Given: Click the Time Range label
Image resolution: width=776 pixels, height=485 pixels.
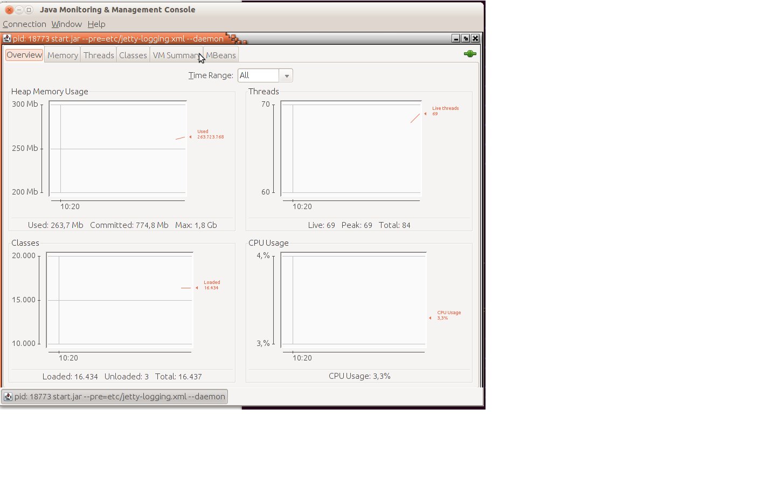Looking at the screenshot, I should coord(211,75).
